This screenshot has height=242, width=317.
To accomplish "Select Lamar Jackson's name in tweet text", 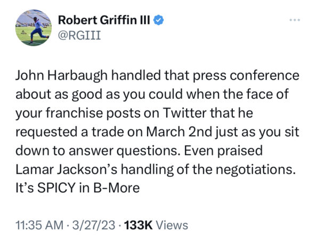I will click(66, 169).
